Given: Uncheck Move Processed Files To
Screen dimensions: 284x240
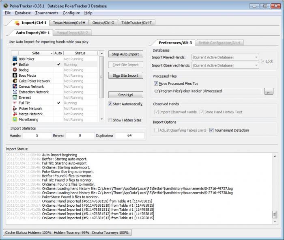Looking at the screenshot, I should pyautogui.click(x=156, y=83).
